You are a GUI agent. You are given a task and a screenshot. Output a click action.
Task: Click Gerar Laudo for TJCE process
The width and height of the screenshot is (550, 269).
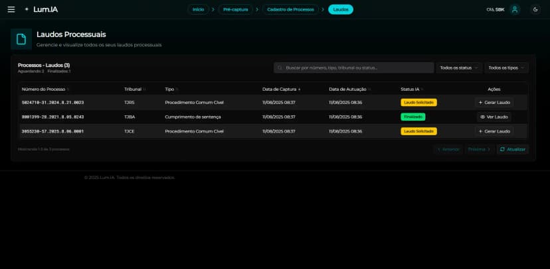coord(494,131)
